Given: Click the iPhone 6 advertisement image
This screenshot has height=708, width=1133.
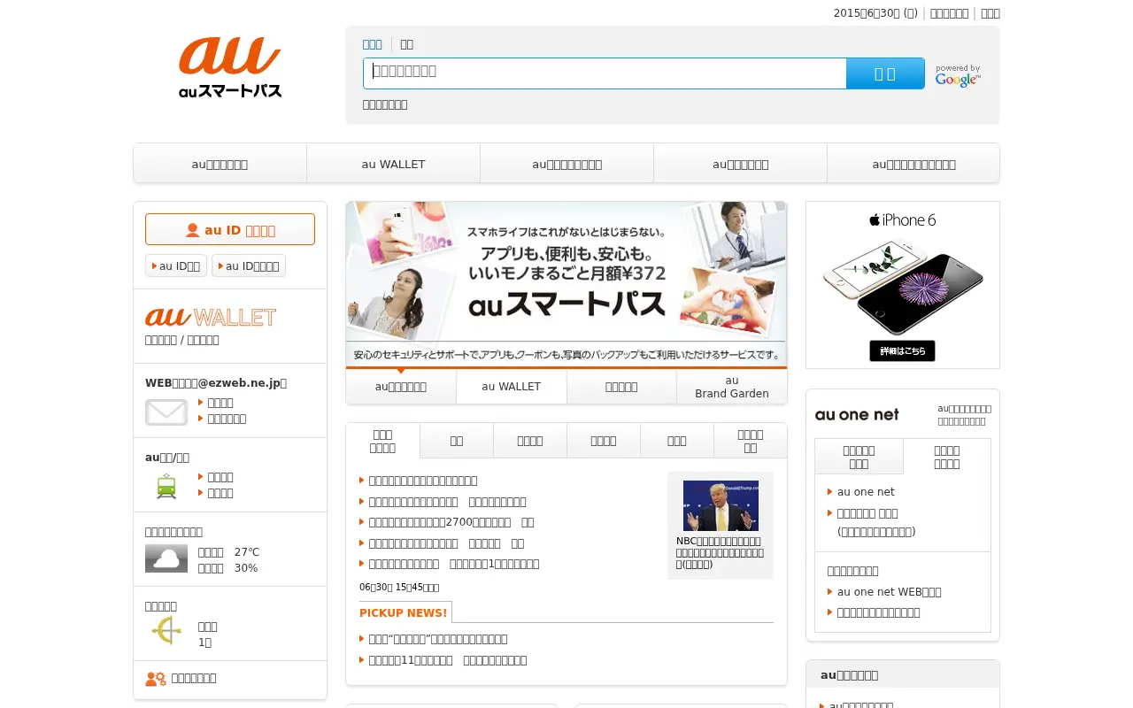Looking at the screenshot, I should tap(903, 285).
